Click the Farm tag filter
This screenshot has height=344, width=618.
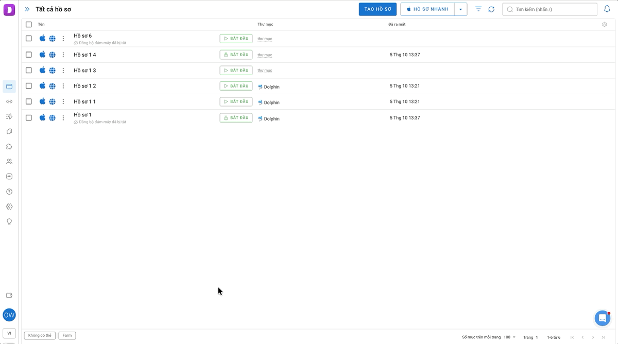pyautogui.click(x=67, y=335)
